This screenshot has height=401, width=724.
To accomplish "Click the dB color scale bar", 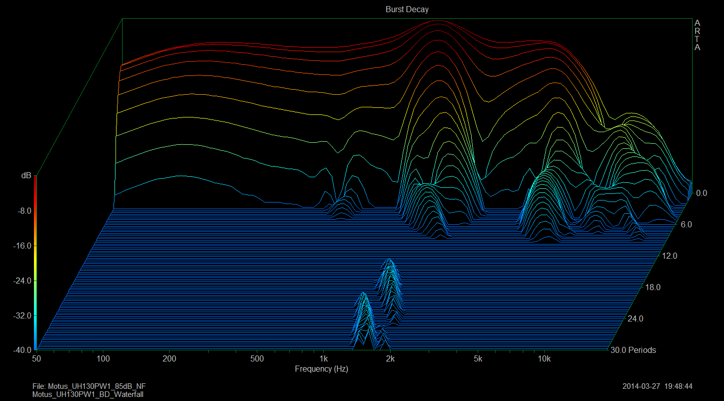I will click(x=35, y=263).
